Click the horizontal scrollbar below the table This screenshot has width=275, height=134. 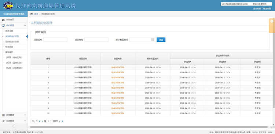(149, 127)
